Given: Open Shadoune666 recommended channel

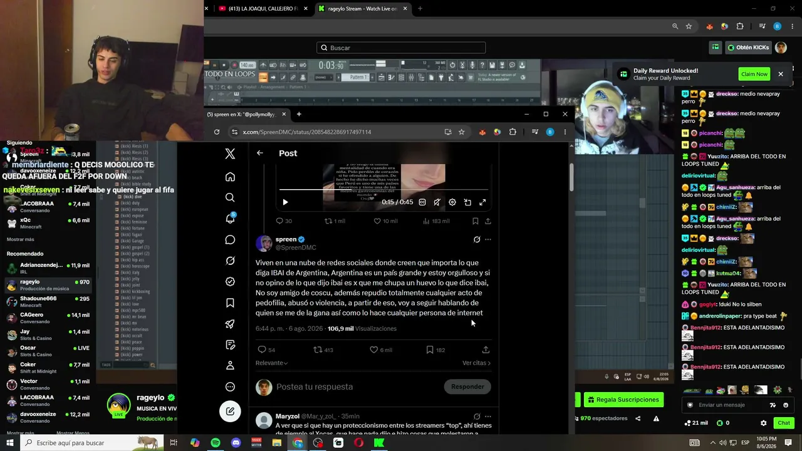Looking at the screenshot, I should coord(49,302).
